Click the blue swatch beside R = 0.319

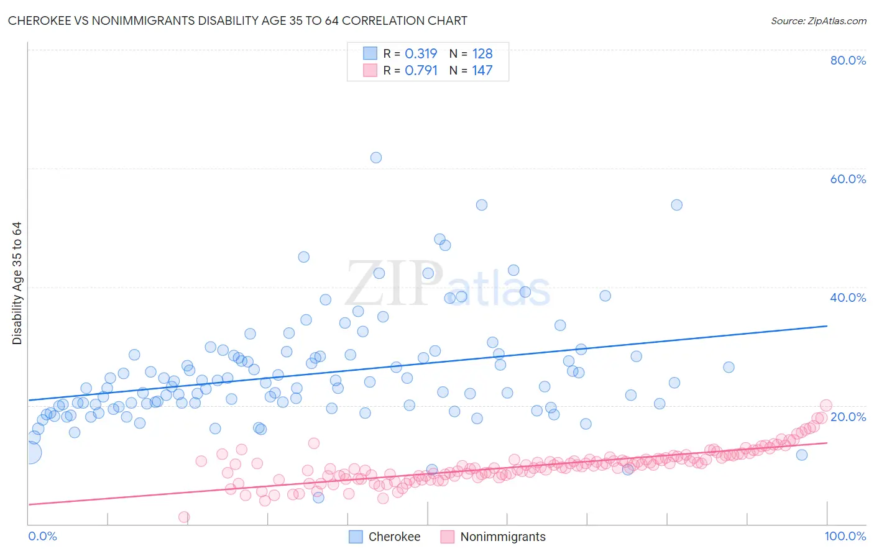pyautogui.click(x=370, y=53)
